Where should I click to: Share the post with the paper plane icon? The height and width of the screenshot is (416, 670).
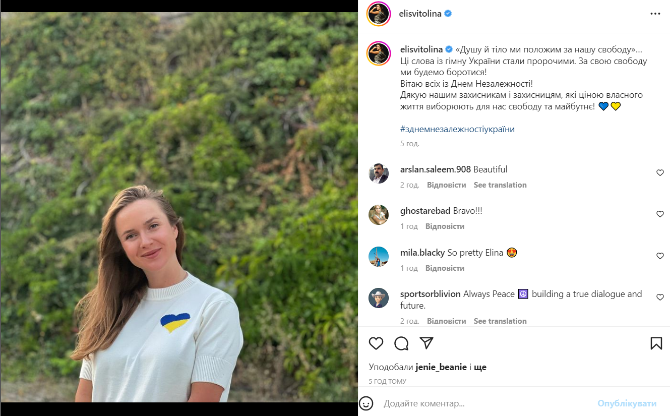click(426, 343)
